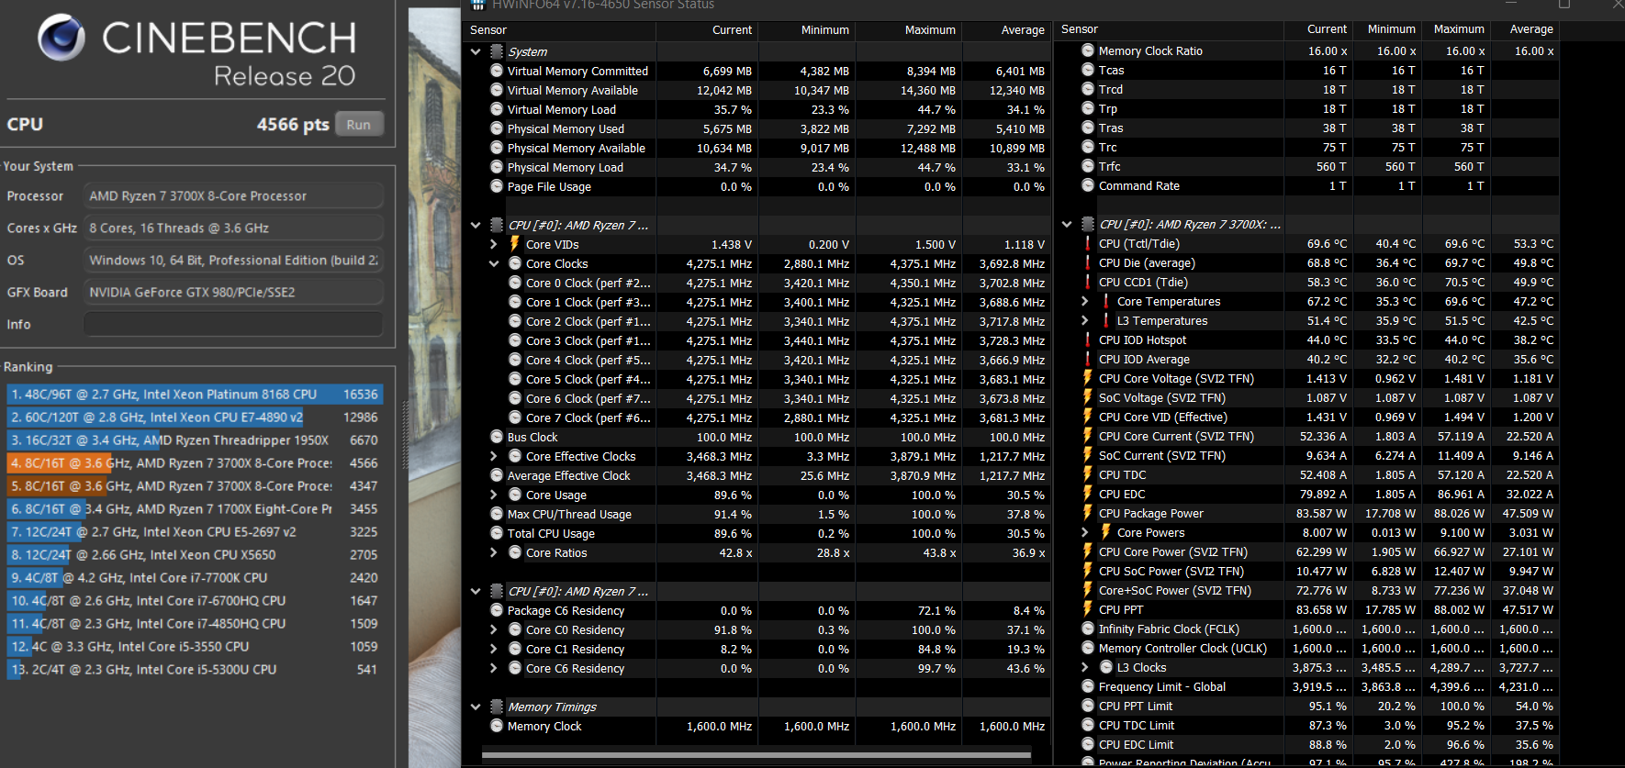Collapse the System sensor group
This screenshot has width=1625, height=768.
click(476, 52)
